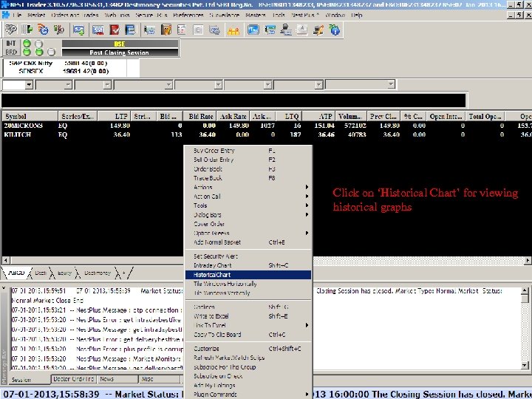This screenshot has height=399, width=532.
Task: Click the yellow people group toolbar icon
Action: [x=233, y=30]
